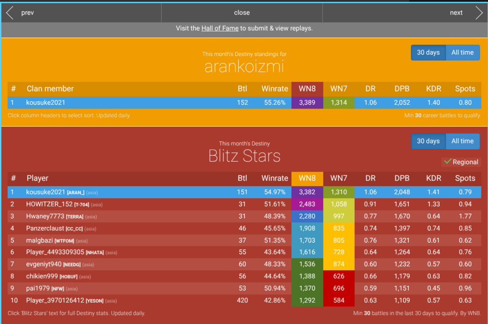Close the standings overlay
The width and height of the screenshot is (488, 324).
(242, 13)
